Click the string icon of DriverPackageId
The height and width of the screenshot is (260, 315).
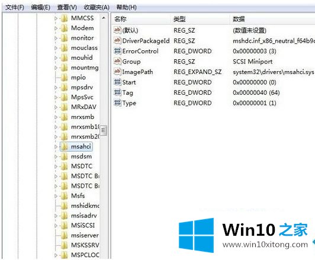(x=117, y=41)
